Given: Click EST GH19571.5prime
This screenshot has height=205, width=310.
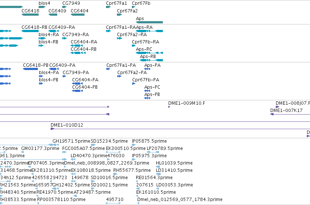Looking at the screenshot, I should pos(71,141).
